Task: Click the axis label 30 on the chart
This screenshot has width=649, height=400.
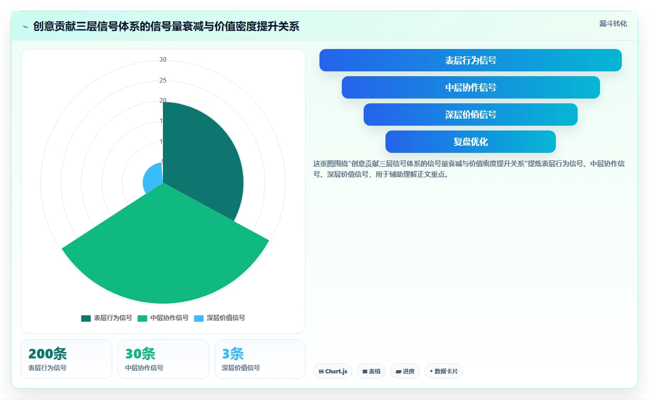Action: coord(163,60)
